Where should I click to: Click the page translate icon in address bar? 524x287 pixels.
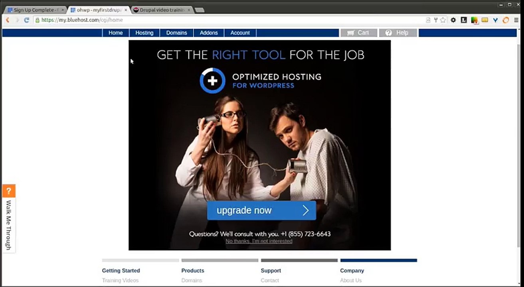[x=428, y=20]
